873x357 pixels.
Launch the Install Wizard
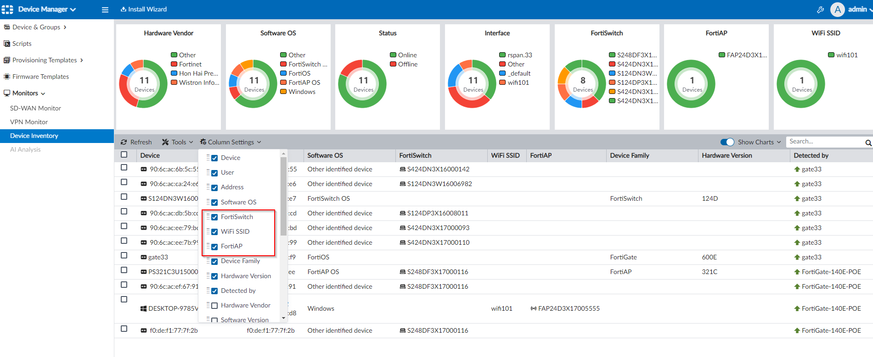(x=144, y=9)
